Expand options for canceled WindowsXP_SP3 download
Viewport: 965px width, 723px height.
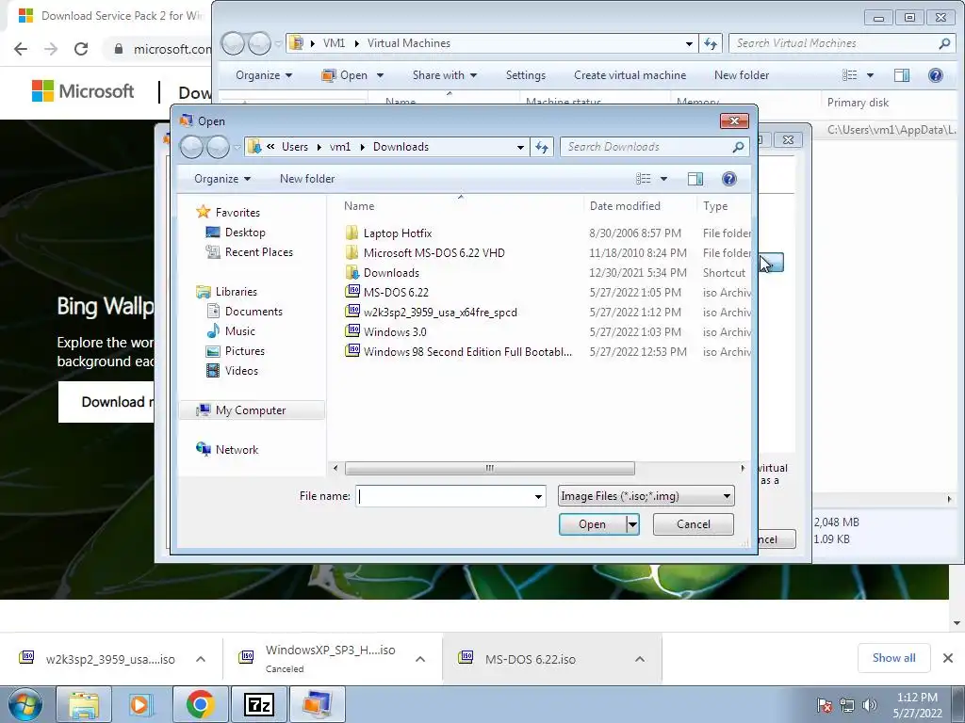point(419,659)
